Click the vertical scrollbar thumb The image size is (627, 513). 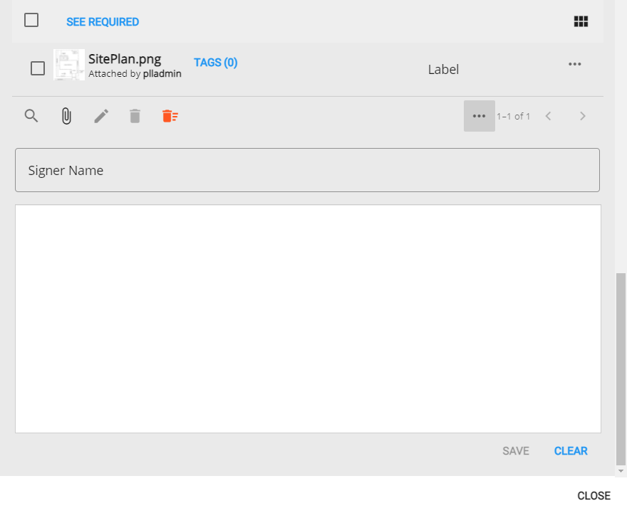[621, 369]
